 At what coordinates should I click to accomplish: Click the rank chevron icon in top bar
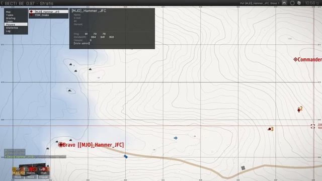coord(284,3)
